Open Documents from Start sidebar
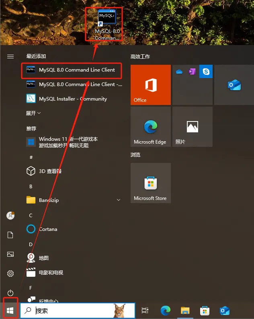Image resolution: width=254 pixels, height=319 pixels. tap(10, 235)
